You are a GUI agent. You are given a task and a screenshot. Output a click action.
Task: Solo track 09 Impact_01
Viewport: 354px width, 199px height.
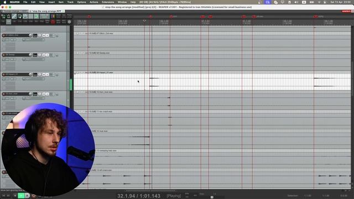[x=47, y=74]
